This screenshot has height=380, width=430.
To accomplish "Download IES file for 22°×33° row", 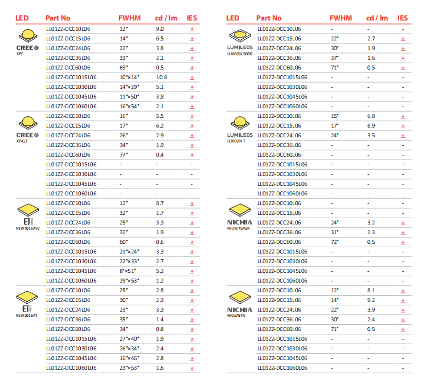I will [x=192, y=261].
